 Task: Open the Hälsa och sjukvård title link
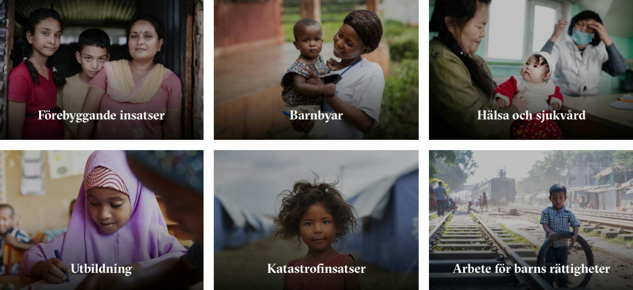coord(531,115)
